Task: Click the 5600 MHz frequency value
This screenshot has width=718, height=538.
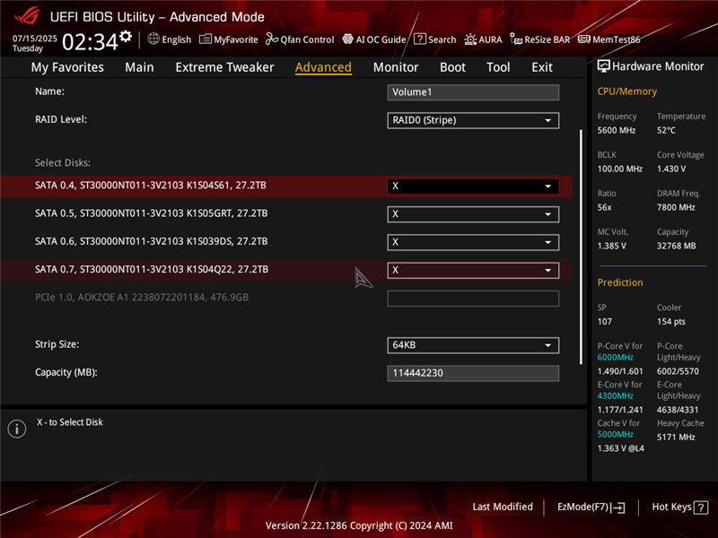Action: click(x=617, y=130)
